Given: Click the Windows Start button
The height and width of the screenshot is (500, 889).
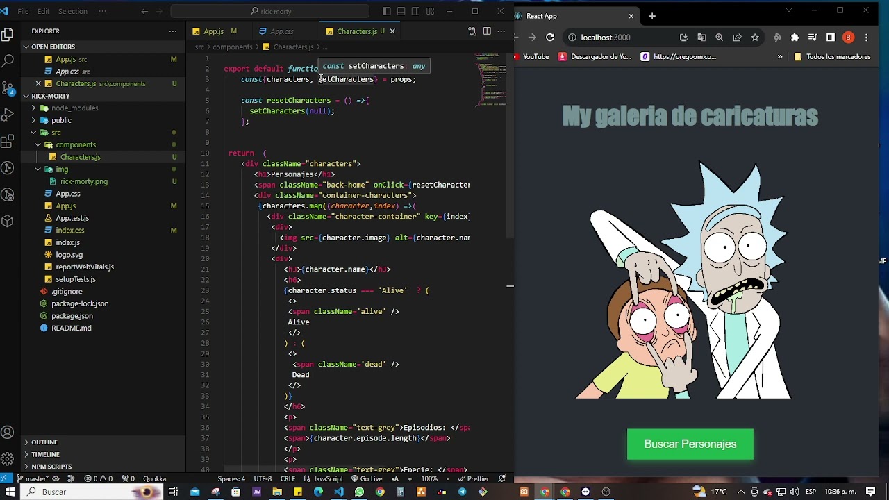Looking at the screenshot, I should pos(10,492).
